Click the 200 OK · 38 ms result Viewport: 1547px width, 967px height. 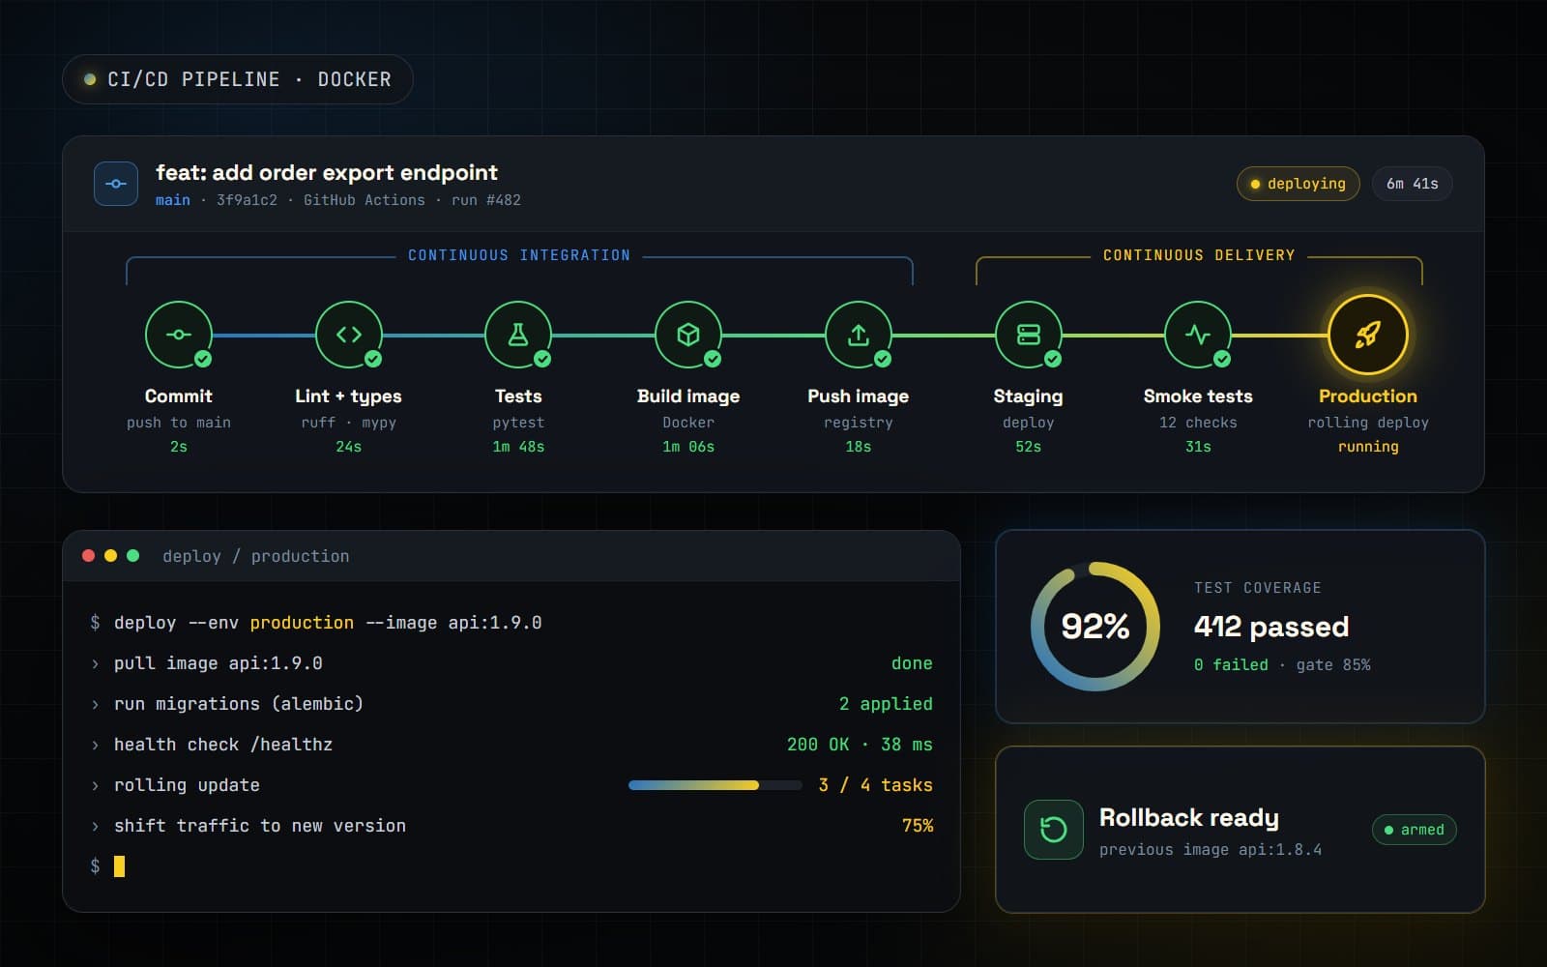[x=860, y=745]
